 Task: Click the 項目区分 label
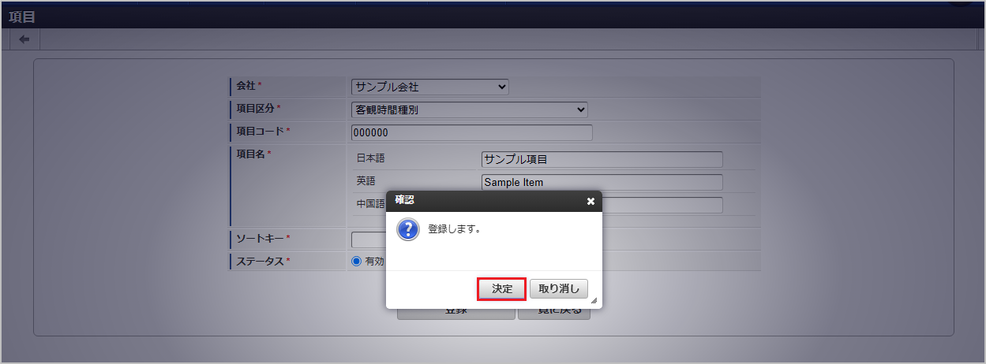(256, 108)
